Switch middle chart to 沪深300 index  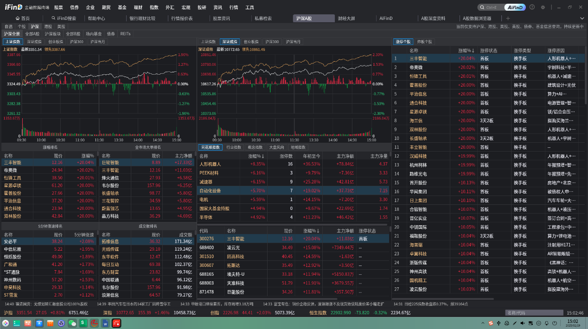click(272, 42)
